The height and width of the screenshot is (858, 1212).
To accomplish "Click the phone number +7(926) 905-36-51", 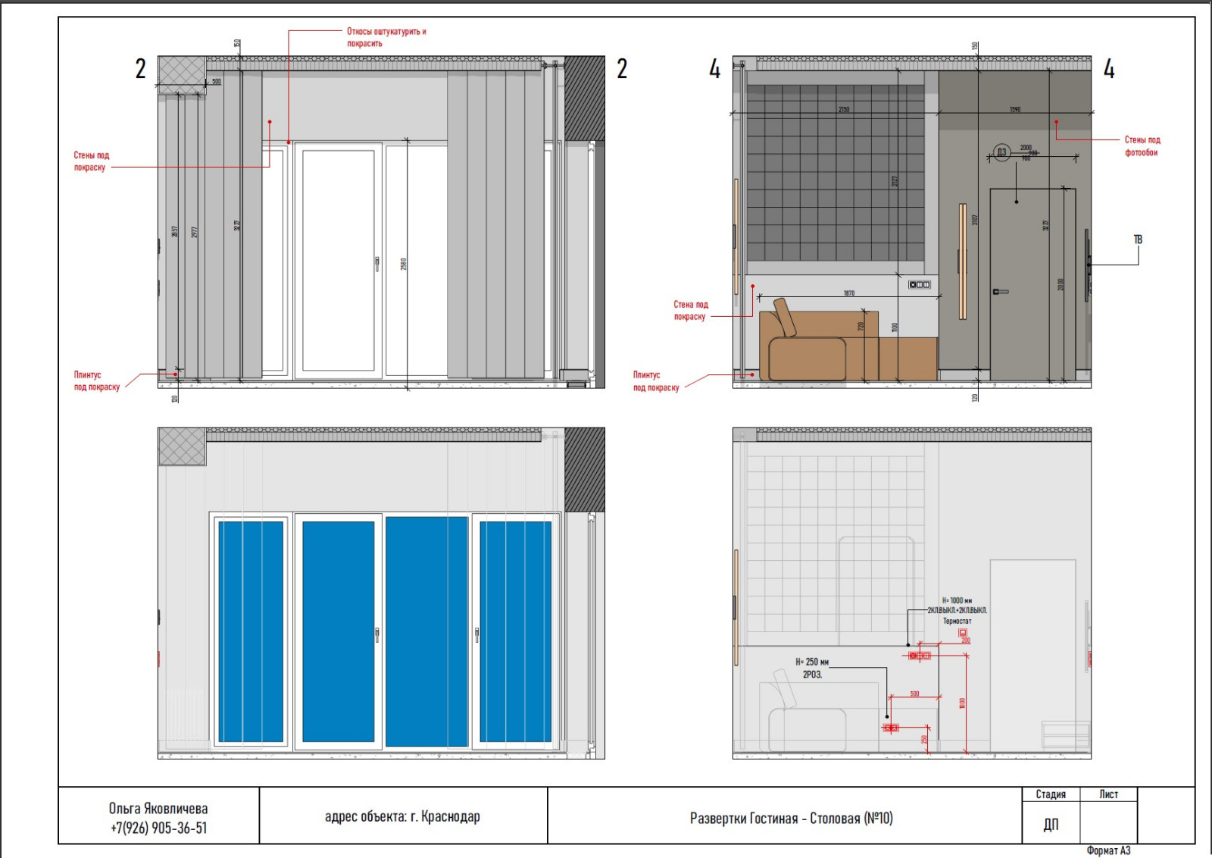I will 158,828.
